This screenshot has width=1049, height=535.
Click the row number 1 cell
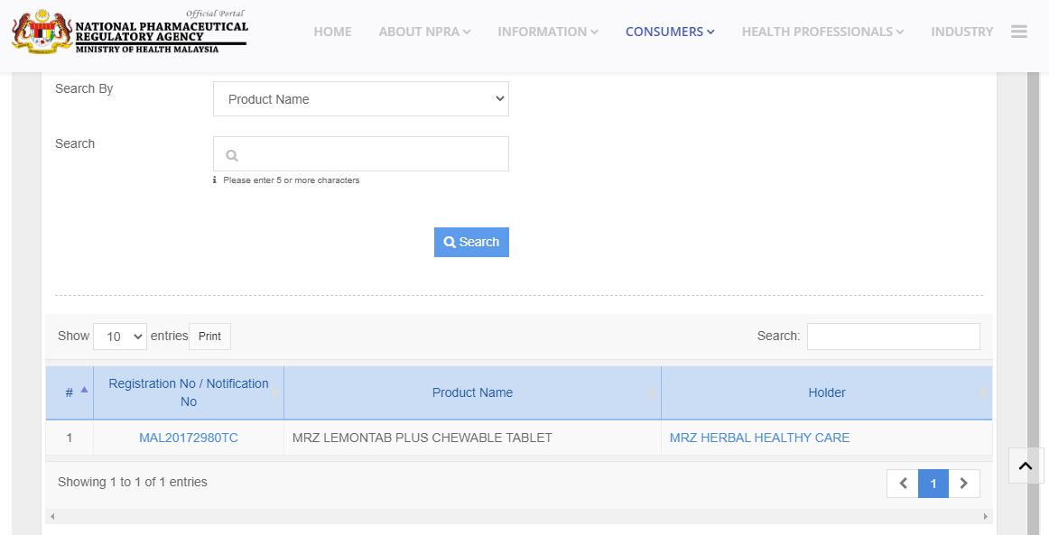(70, 438)
